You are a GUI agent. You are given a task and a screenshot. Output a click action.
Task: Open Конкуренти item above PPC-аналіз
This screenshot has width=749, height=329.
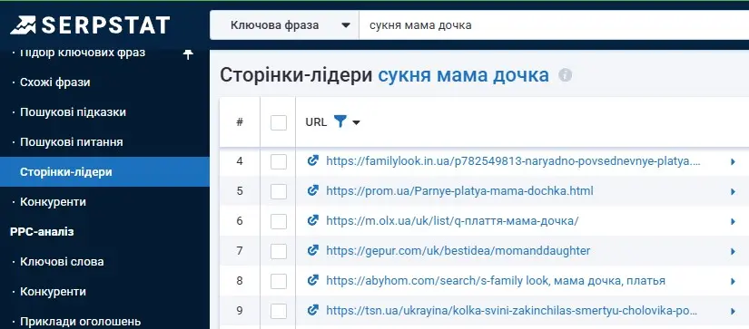coord(53,202)
